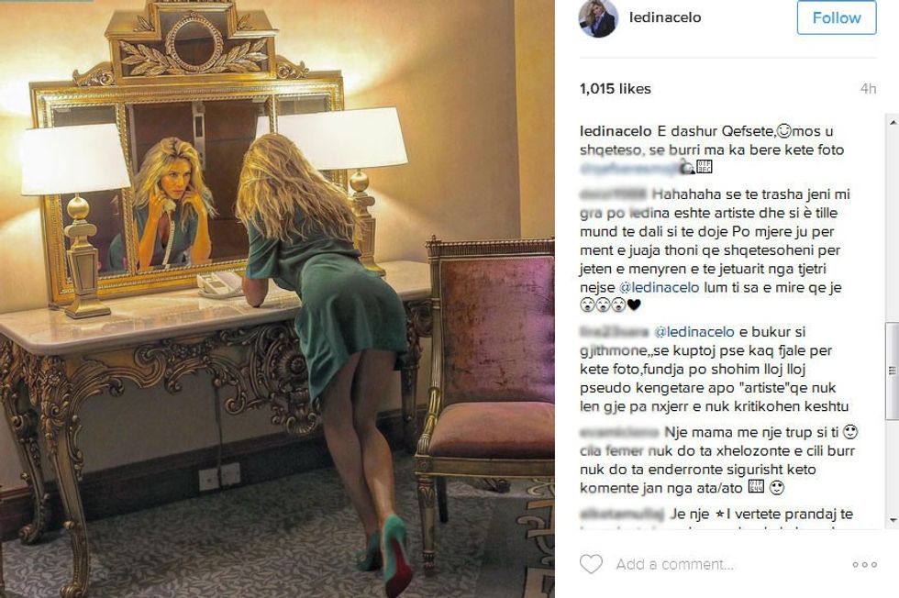Click the heart like icon
Image resolution: width=899 pixels, height=598 pixels.
(591, 564)
